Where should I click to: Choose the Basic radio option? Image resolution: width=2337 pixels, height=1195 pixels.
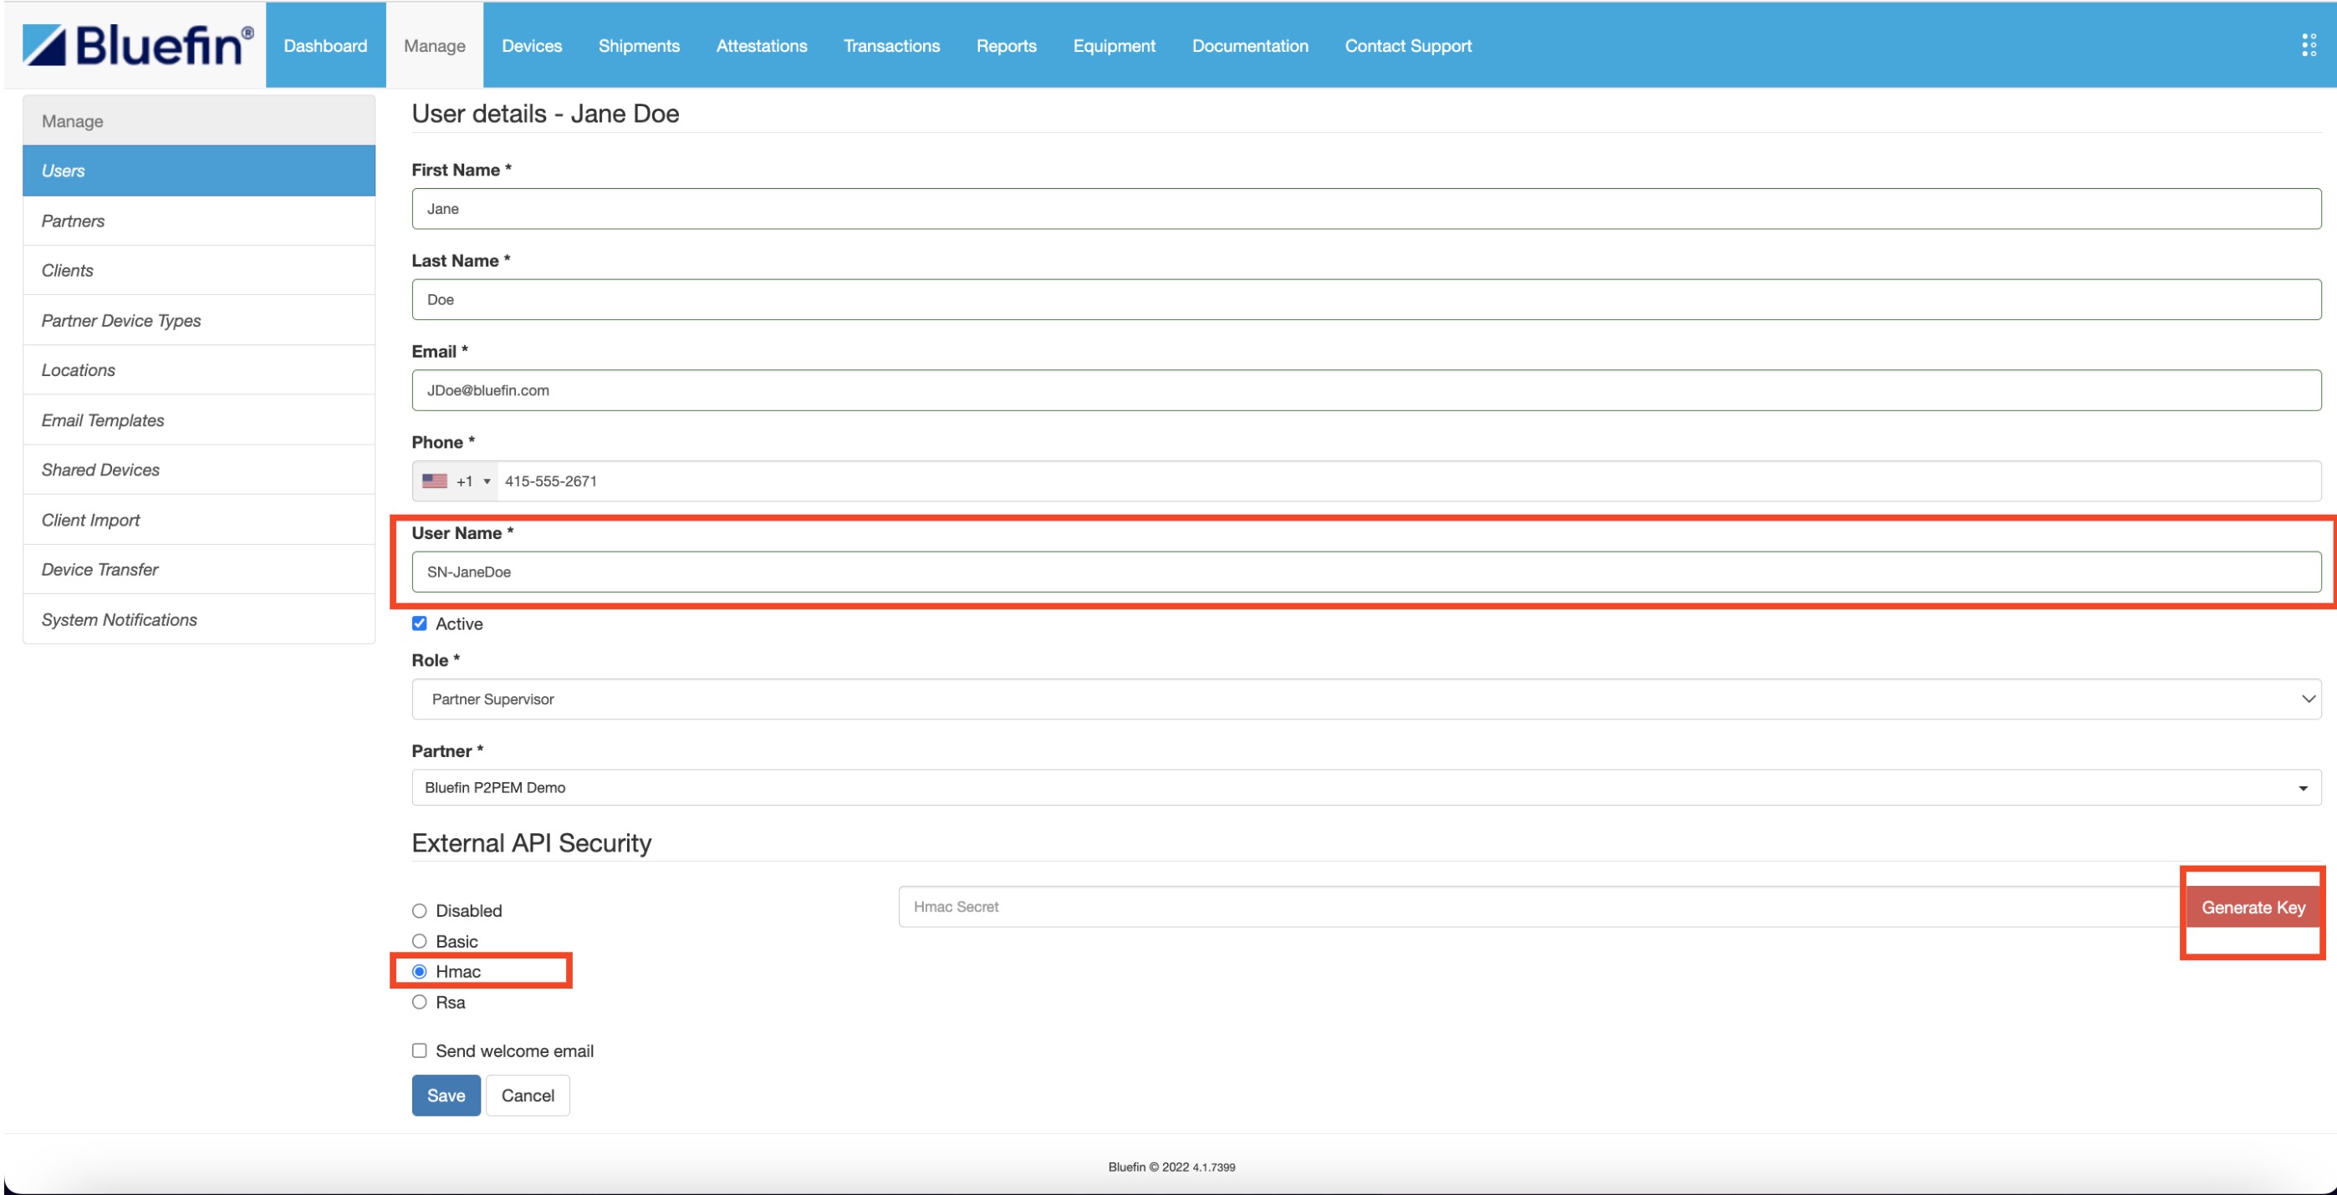tap(419, 942)
